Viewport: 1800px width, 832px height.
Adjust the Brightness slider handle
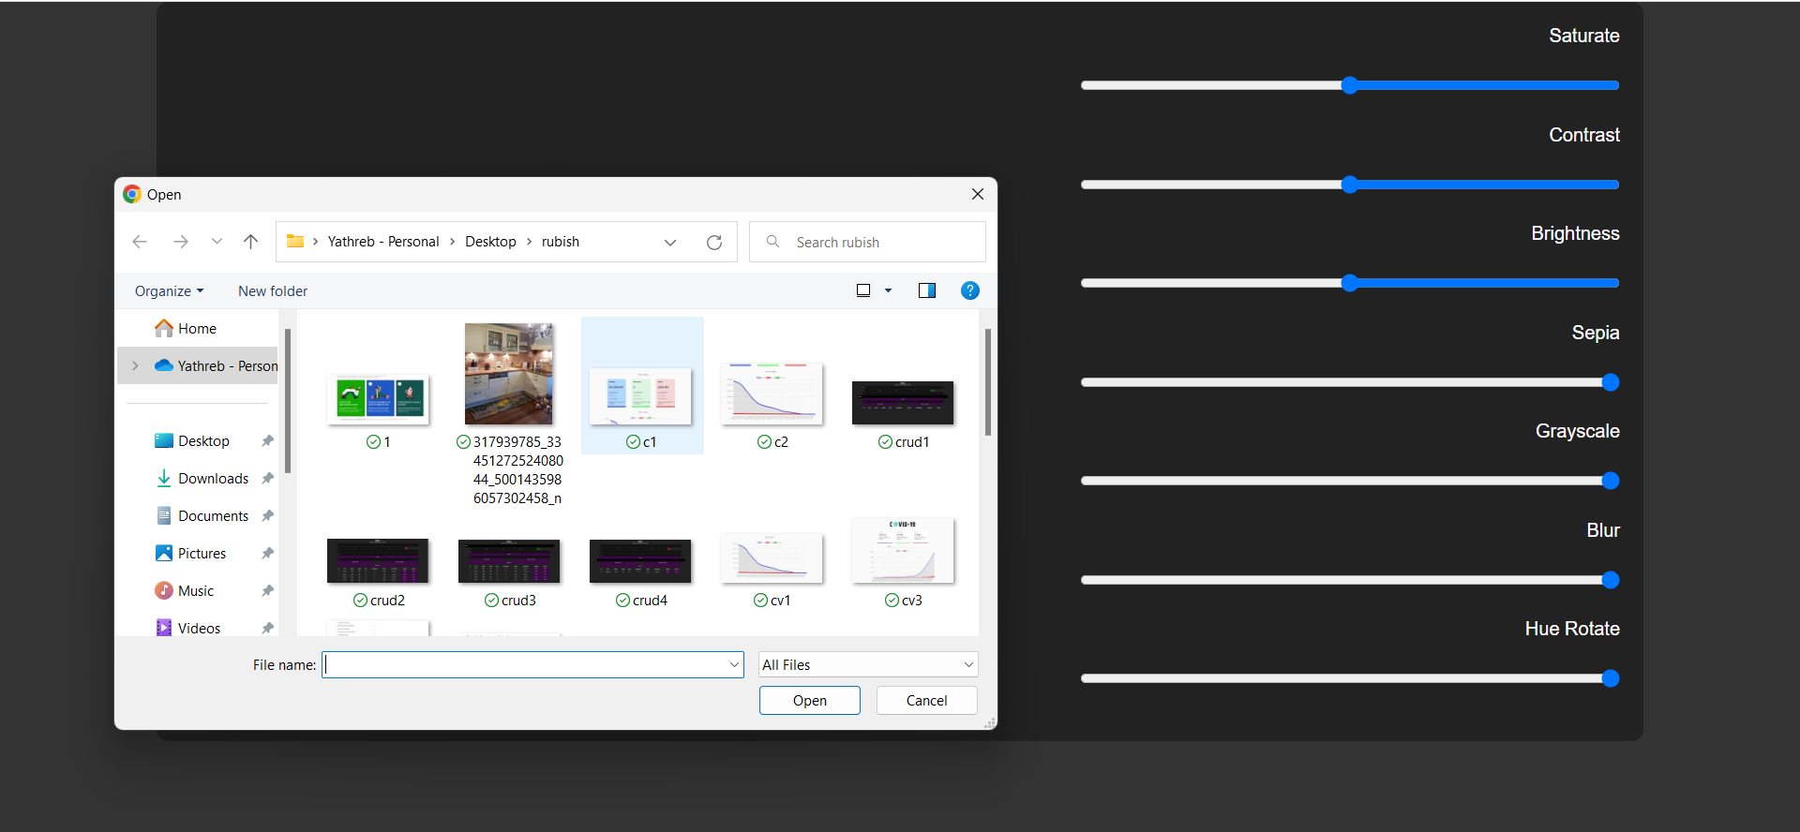tap(1350, 283)
